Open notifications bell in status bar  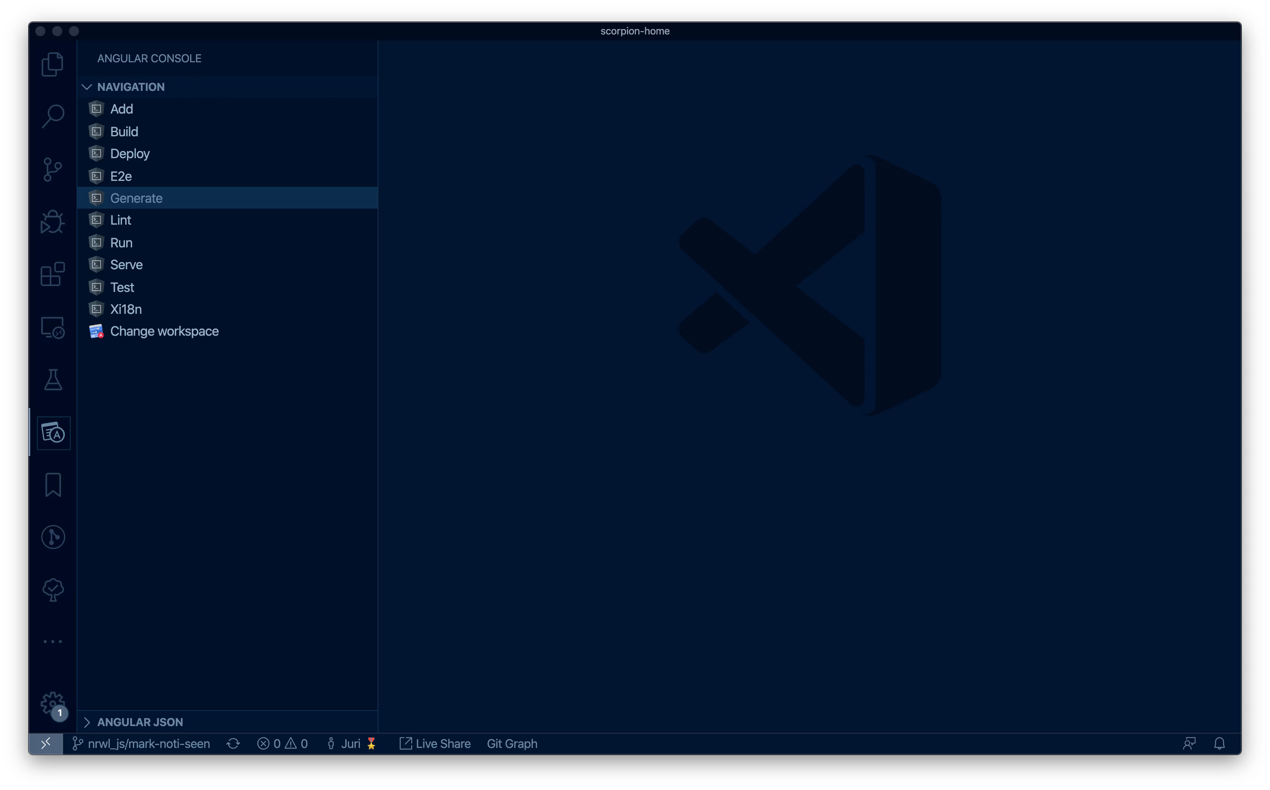(1220, 743)
